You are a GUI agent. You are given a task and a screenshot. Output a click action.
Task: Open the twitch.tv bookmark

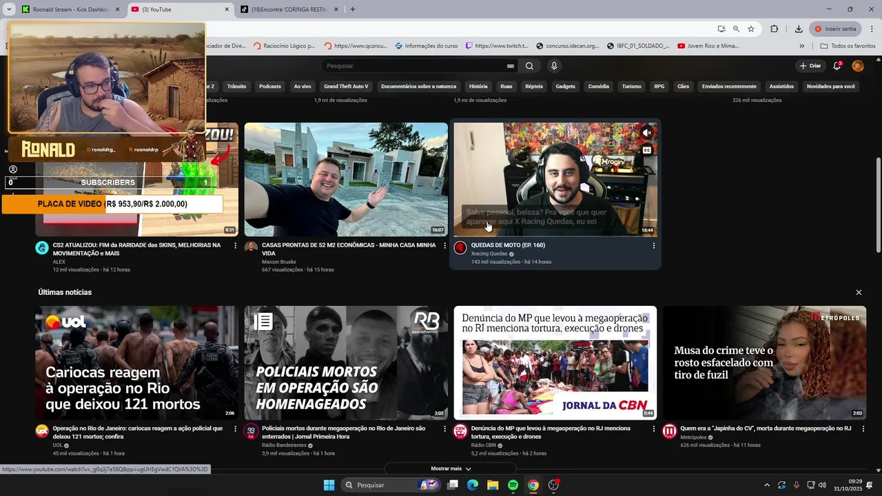[496, 46]
